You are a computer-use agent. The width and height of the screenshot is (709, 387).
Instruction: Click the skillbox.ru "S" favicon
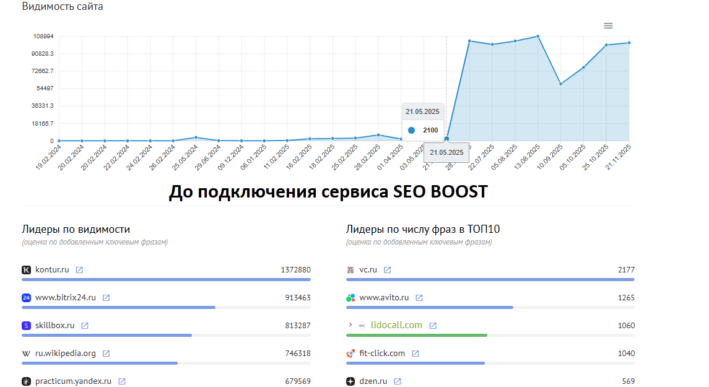(25, 325)
